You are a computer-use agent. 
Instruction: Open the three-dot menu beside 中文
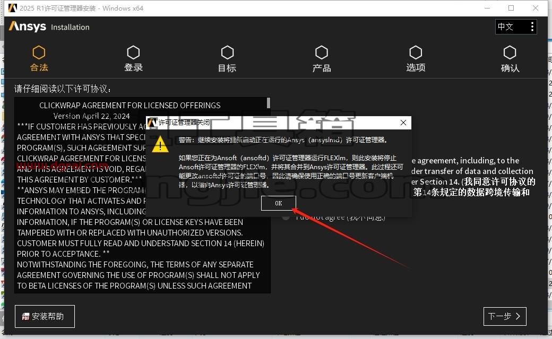point(532,27)
